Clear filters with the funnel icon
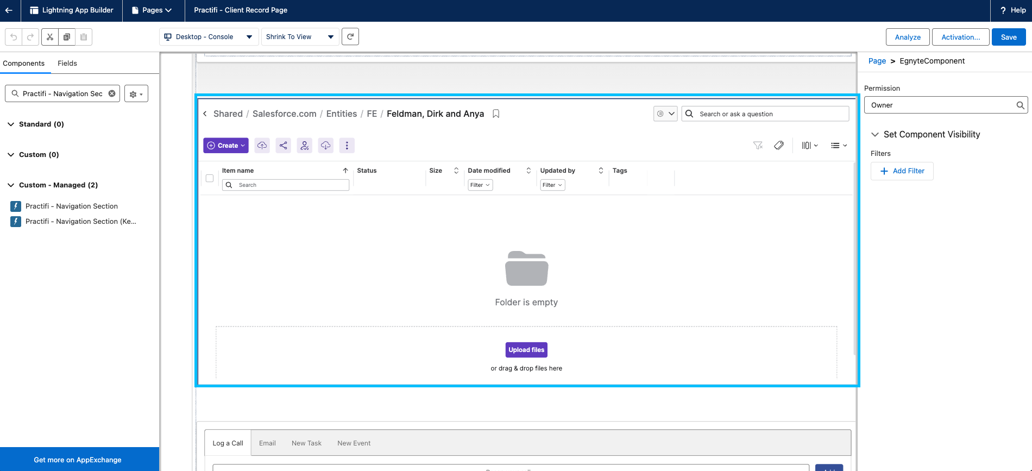Viewport: 1032px width, 471px height. click(x=758, y=146)
